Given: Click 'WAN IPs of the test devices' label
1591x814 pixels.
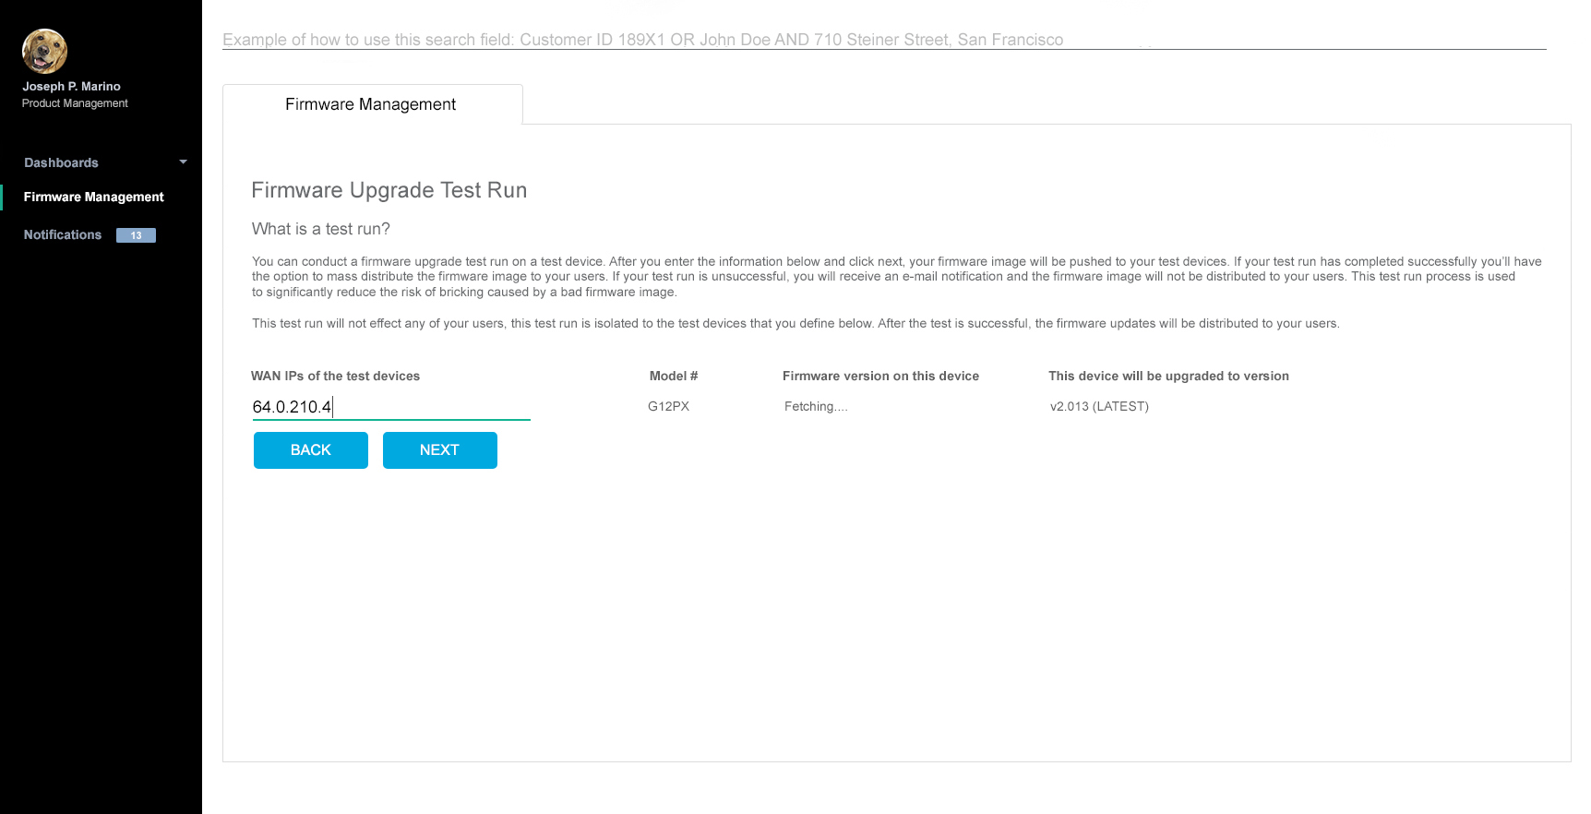Looking at the screenshot, I should click(x=335, y=377).
